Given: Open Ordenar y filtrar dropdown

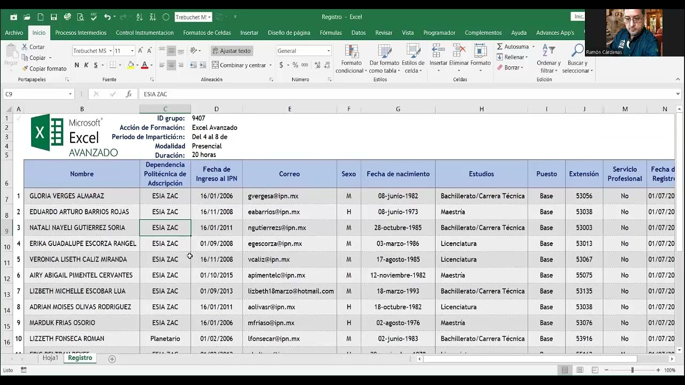Looking at the screenshot, I should point(549,59).
